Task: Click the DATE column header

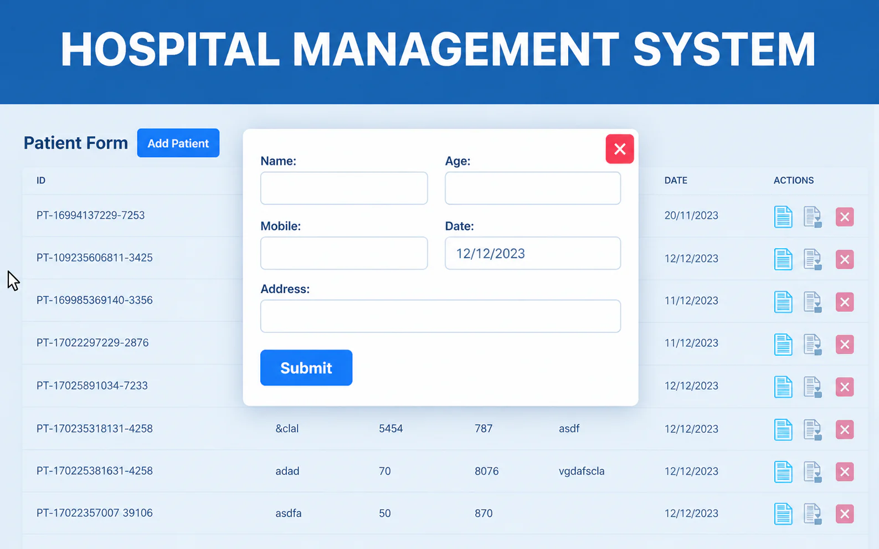Action: (676, 181)
